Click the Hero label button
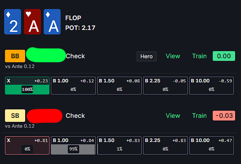The image size is (241, 164). pos(147,56)
